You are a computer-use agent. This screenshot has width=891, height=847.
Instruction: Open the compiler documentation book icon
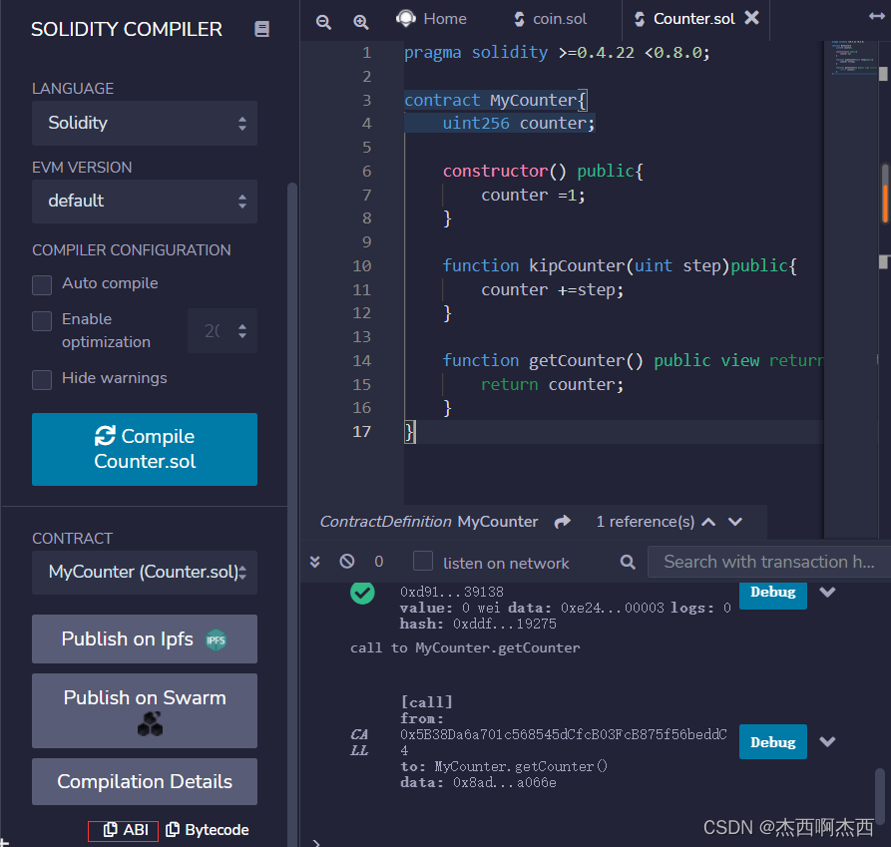click(261, 28)
